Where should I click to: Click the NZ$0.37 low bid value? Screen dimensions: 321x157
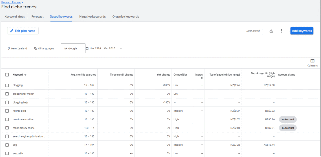(x=235, y=111)
